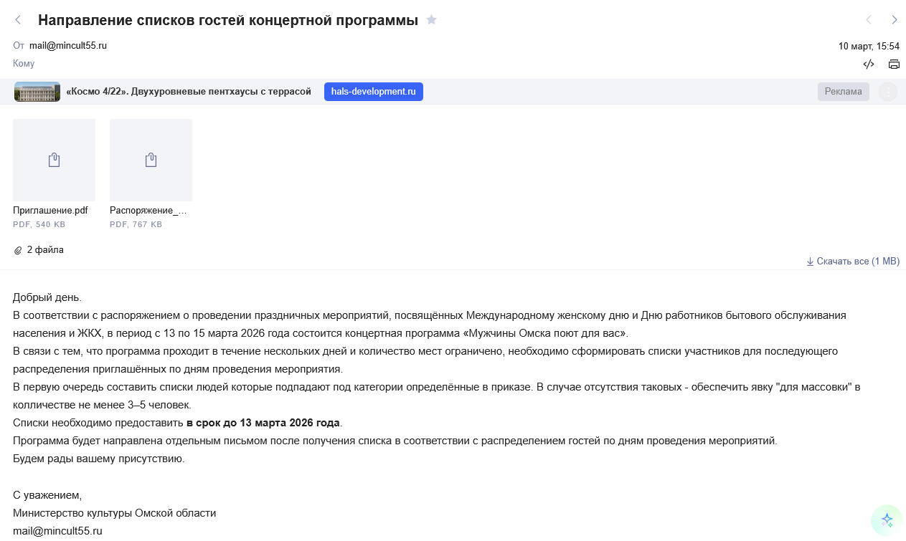
Task: Click the paperclip 2 файла indicator
Action: coord(39,250)
